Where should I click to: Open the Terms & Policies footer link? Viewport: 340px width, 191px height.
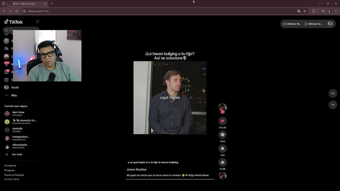click(x=14, y=175)
